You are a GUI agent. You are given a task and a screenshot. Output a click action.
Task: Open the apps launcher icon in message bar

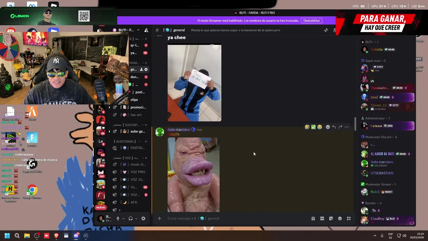[349, 219]
